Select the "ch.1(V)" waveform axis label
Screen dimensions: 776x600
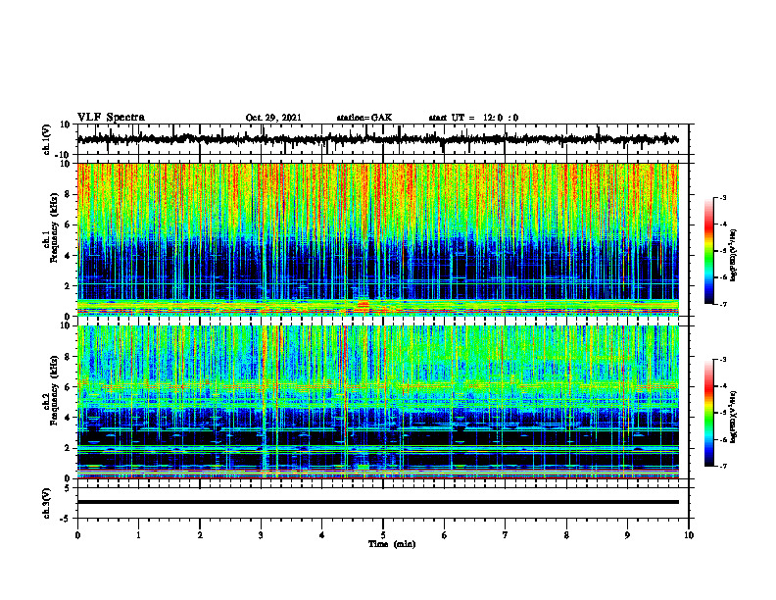(x=47, y=139)
